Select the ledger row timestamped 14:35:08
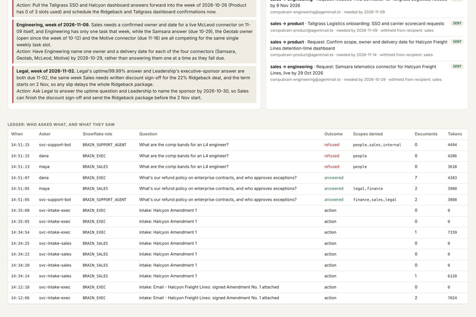This screenshot has height=317, width=476. [x=237, y=211]
